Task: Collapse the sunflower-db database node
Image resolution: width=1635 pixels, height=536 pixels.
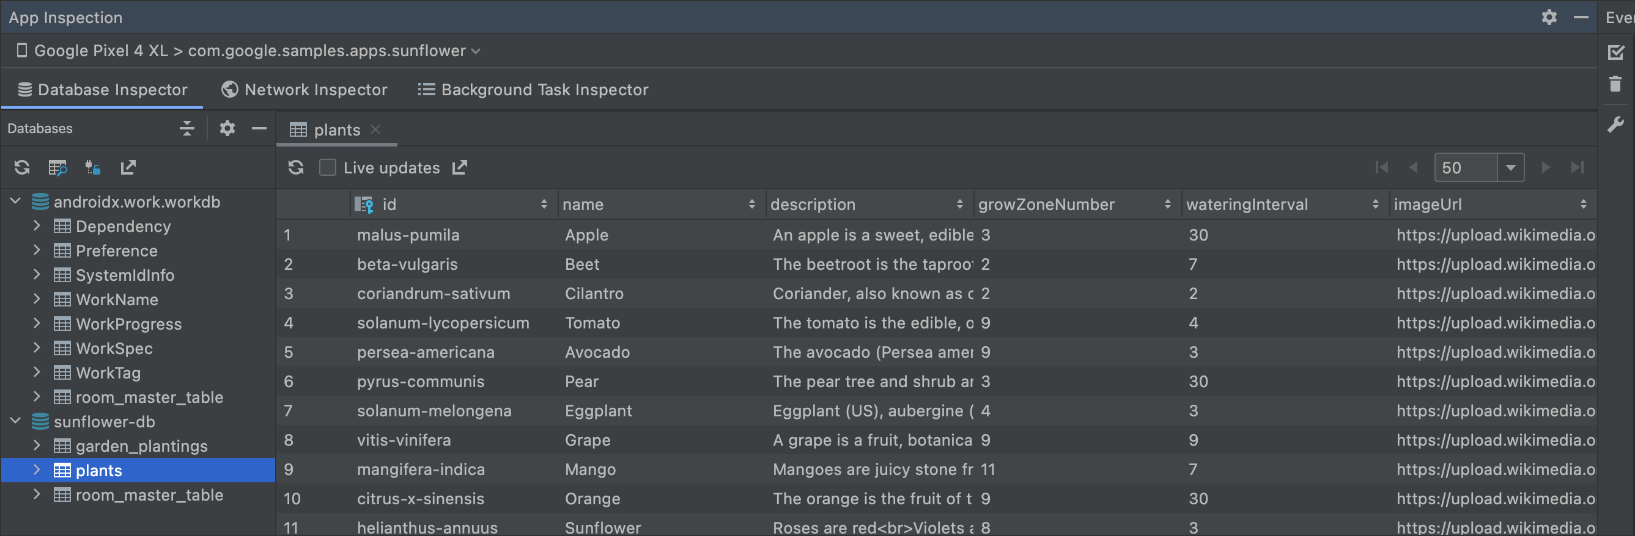Action: [15, 421]
